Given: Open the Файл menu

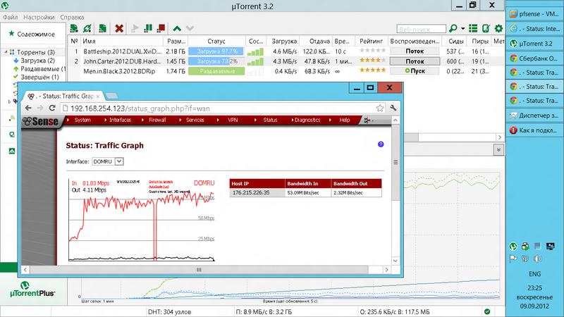Looking at the screenshot, I should [10, 17].
